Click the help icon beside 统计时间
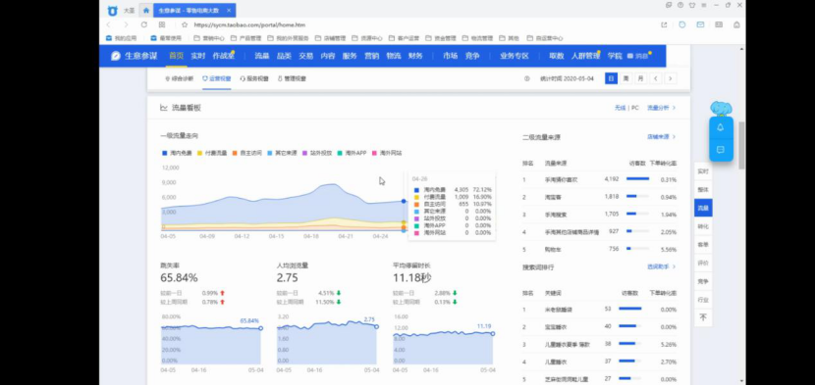The width and height of the screenshot is (815, 386). click(527, 78)
